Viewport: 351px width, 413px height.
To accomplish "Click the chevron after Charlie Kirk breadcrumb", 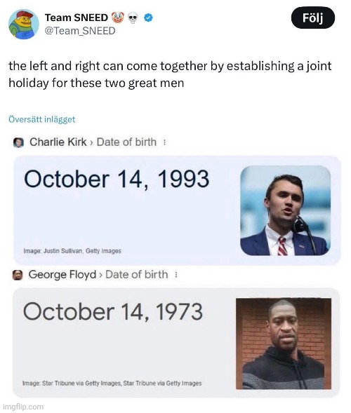I will click(91, 142).
